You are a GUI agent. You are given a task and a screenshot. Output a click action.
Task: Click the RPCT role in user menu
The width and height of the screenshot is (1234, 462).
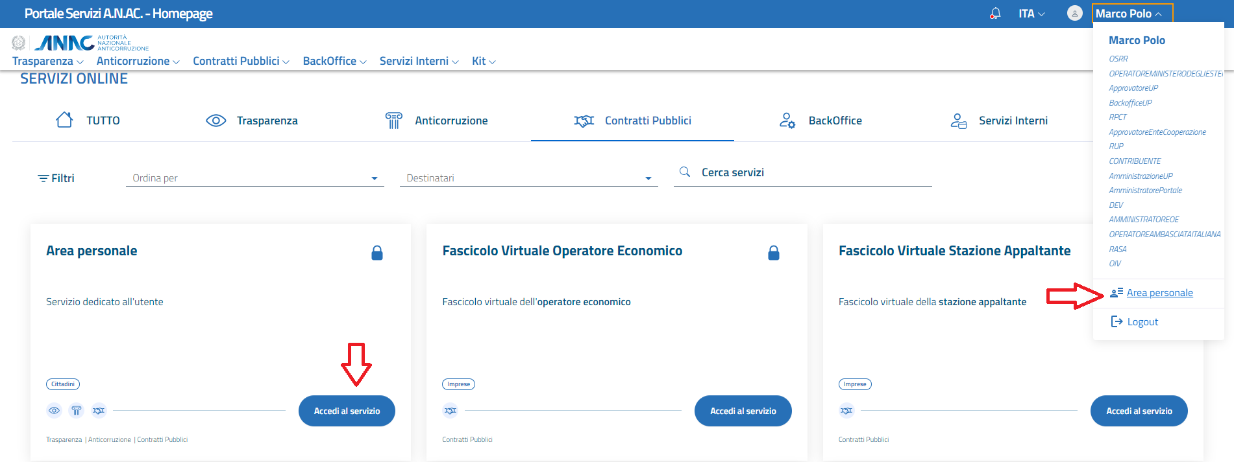pyautogui.click(x=1118, y=117)
